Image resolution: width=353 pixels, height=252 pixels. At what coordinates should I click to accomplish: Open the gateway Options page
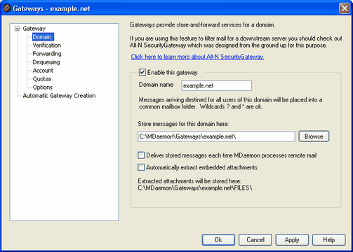point(42,87)
